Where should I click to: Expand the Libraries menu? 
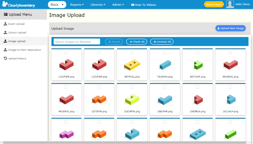tap(98, 5)
